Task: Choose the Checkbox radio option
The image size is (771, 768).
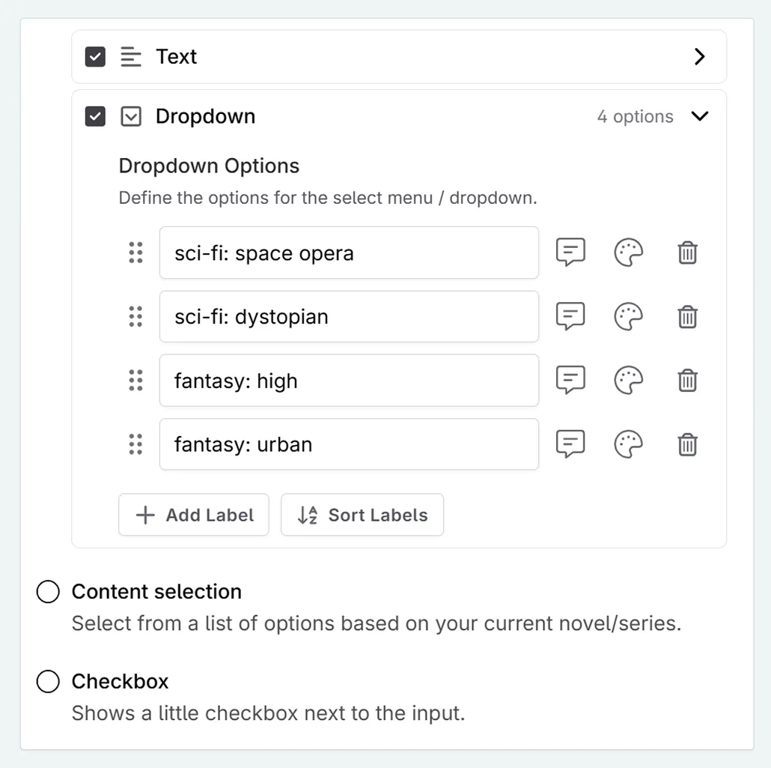Action: 48,682
